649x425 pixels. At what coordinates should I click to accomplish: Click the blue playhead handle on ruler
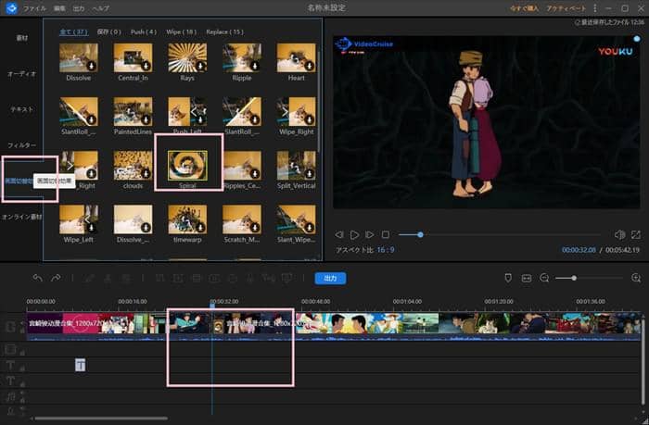tap(212, 306)
